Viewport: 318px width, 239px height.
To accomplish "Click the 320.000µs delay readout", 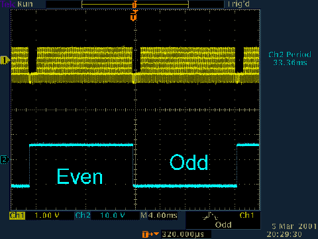I will click(x=183, y=234).
